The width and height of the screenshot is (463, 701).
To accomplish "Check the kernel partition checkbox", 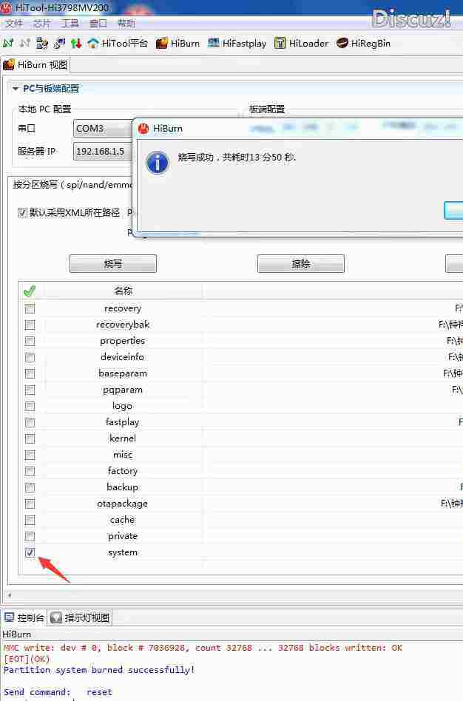I will point(30,438).
